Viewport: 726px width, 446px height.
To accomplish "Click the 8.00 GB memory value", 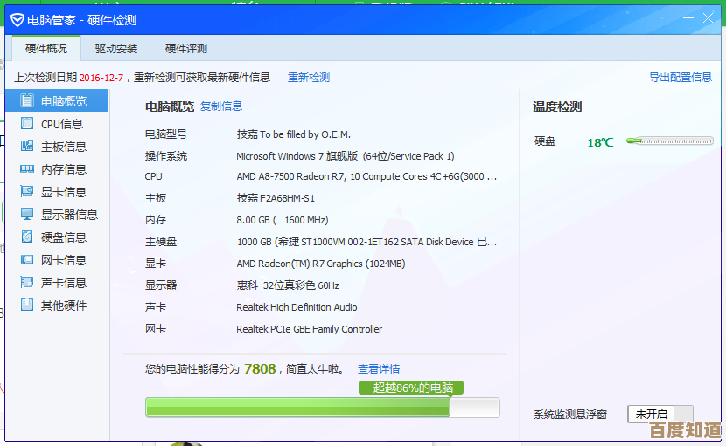I will pos(283,220).
